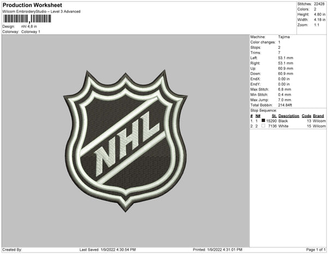Click the Trims value 7
The width and height of the screenshot is (328, 254).
tap(279, 53)
